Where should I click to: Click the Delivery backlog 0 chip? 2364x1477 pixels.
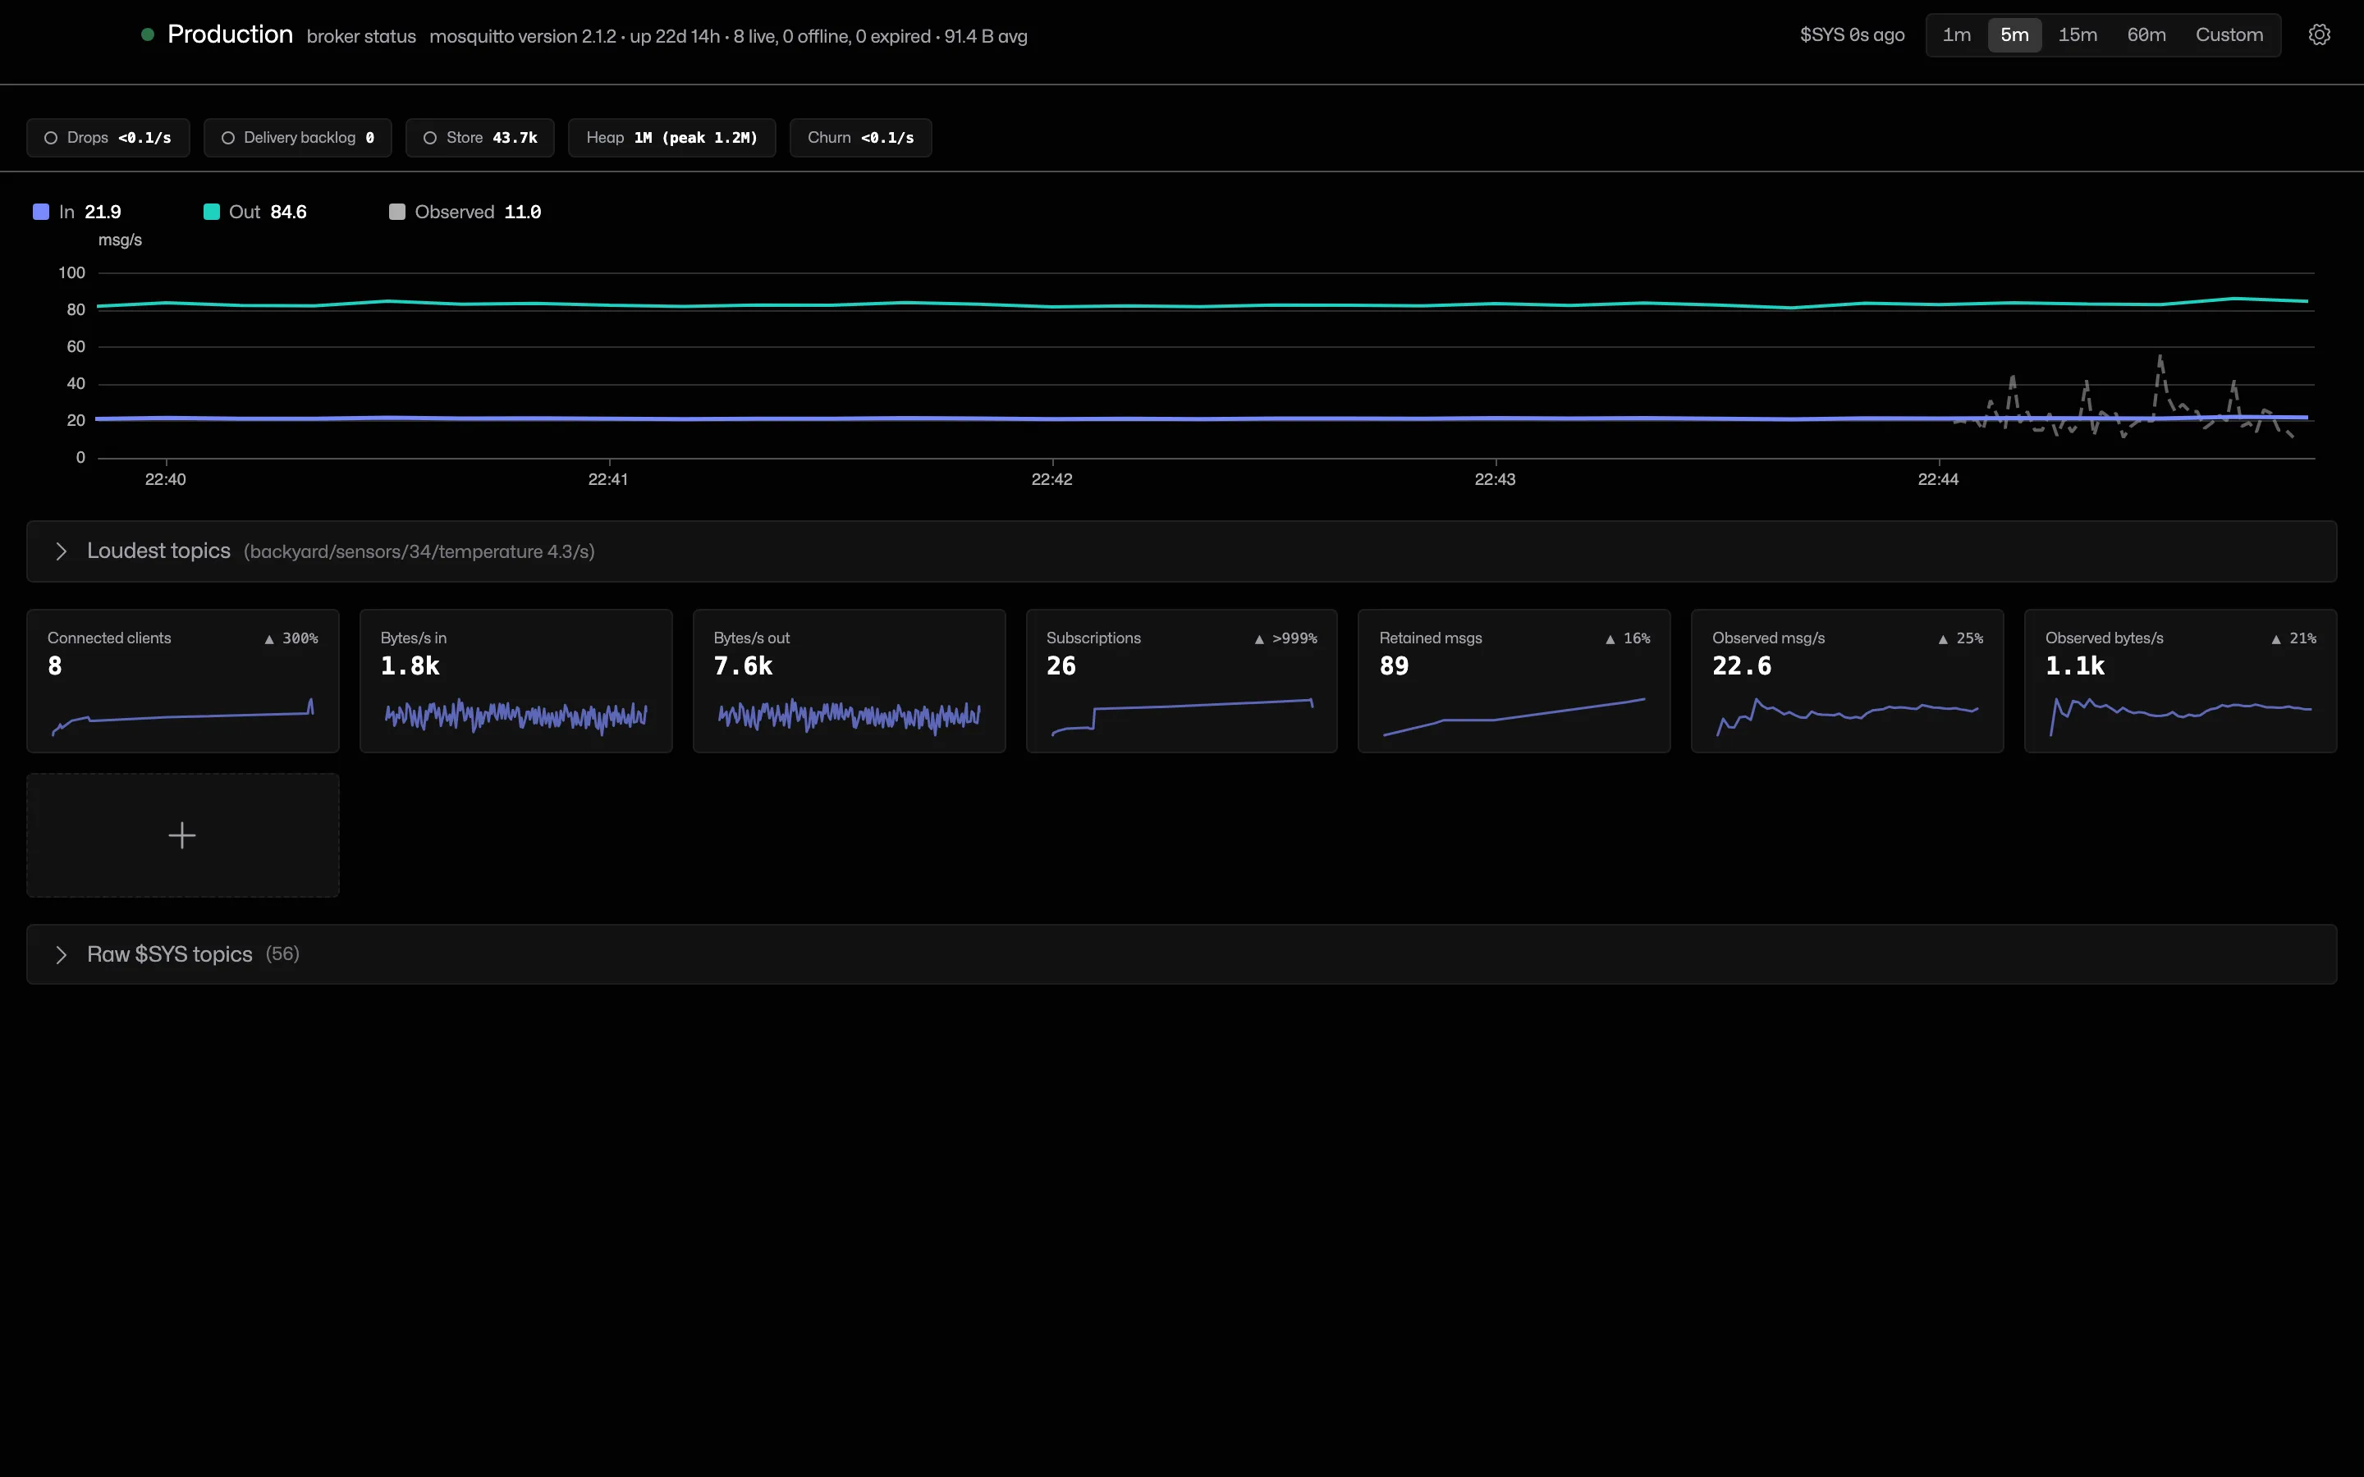point(298,138)
